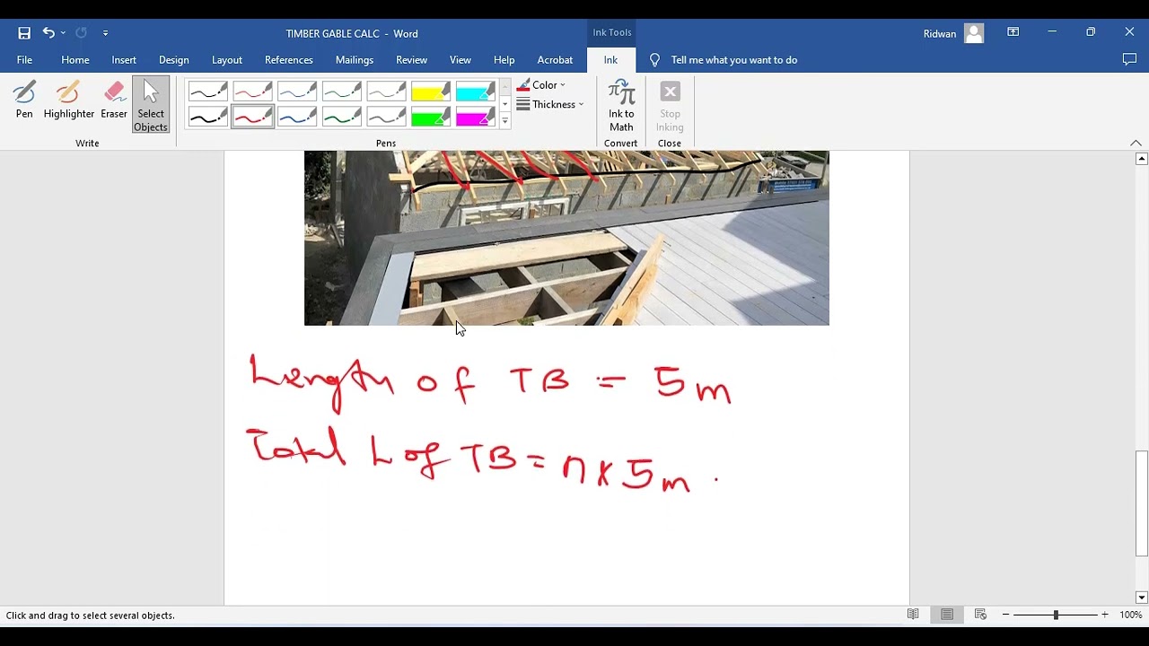Viewport: 1149px width, 646px height.
Task: Open Customize Quick Access Toolbar dropdown
Action: pos(105,33)
